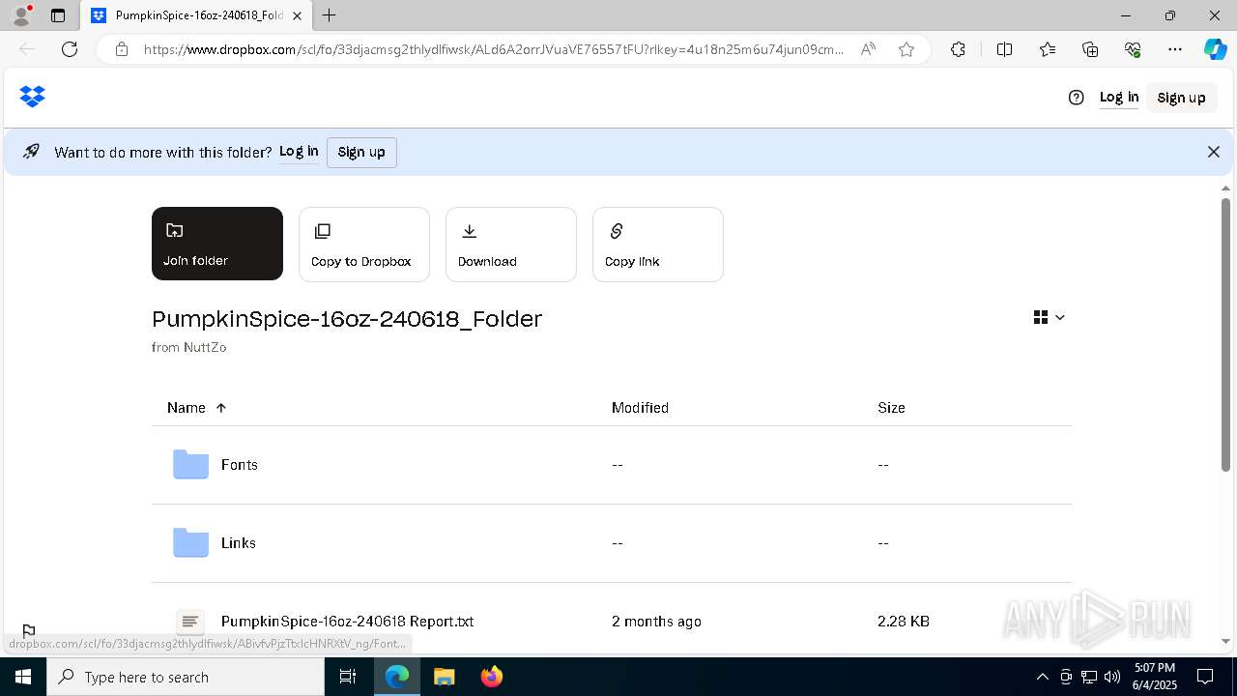Download the folder contents
Image resolution: width=1237 pixels, height=696 pixels.
(511, 245)
